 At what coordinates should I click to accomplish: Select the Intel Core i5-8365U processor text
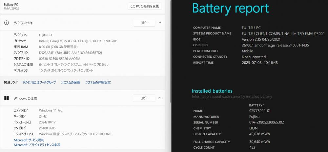point(78,41)
